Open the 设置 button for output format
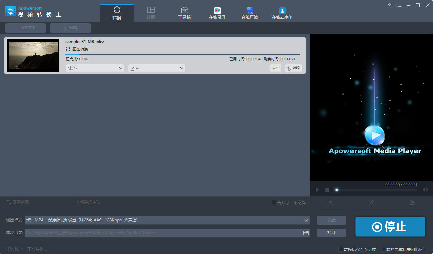This screenshot has width=433, height=254. tap(332, 220)
